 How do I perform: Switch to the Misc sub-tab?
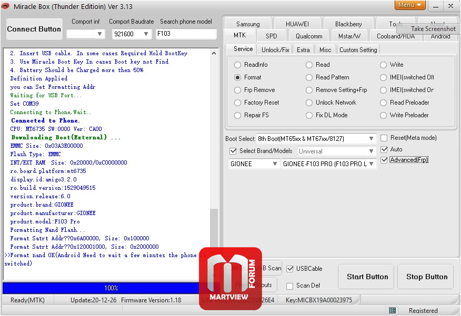pos(325,49)
